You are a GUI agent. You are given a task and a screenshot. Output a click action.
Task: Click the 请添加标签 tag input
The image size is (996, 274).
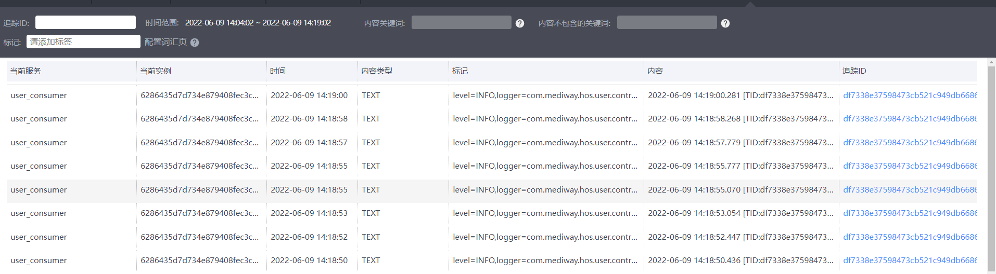pos(83,42)
